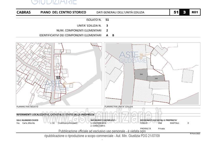The width and height of the screenshot is (205, 145).
Task: Click the 51 box in the header bar
Action: pyautogui.click(x=176, y=12)
